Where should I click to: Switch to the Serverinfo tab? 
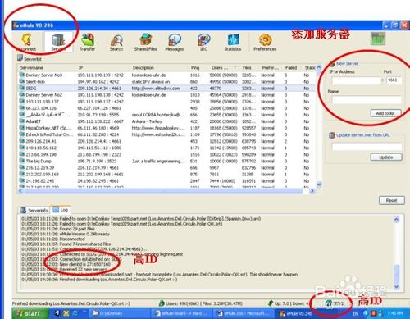click(34, 210)
